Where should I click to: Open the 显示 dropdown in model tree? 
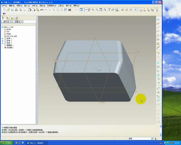point(6,22)
